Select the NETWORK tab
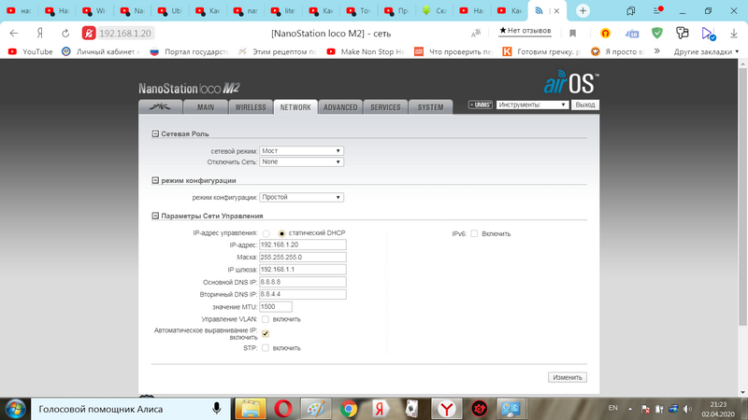 [295, 107]
